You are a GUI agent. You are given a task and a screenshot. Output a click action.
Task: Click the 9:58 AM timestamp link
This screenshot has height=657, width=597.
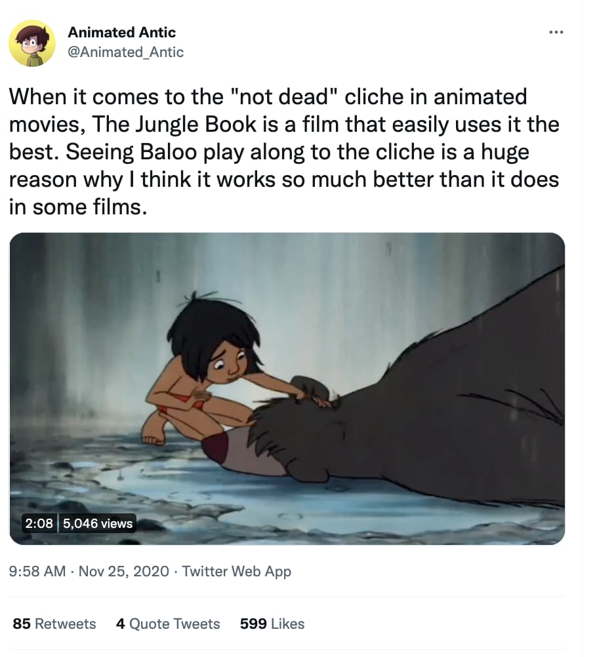click(x=39, y=571)
